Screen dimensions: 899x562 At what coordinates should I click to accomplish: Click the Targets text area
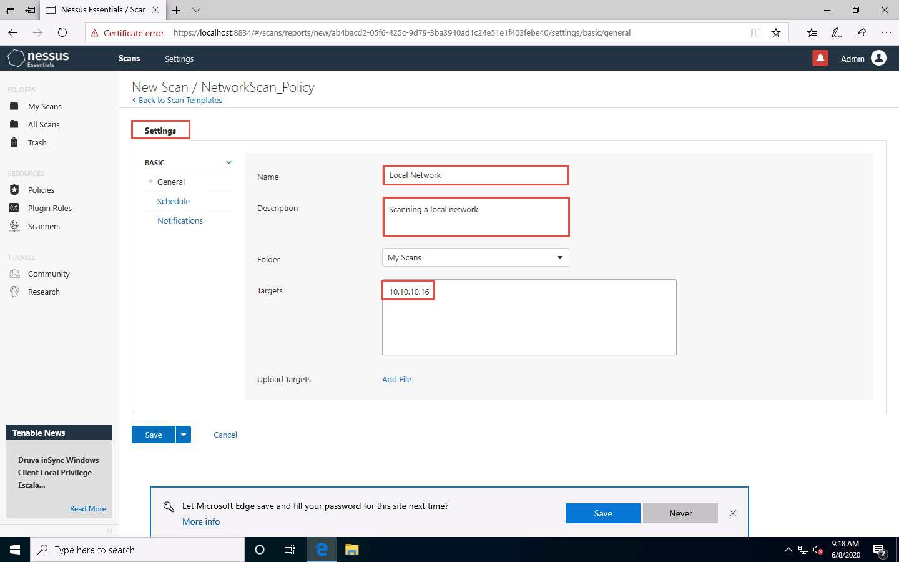529,317
